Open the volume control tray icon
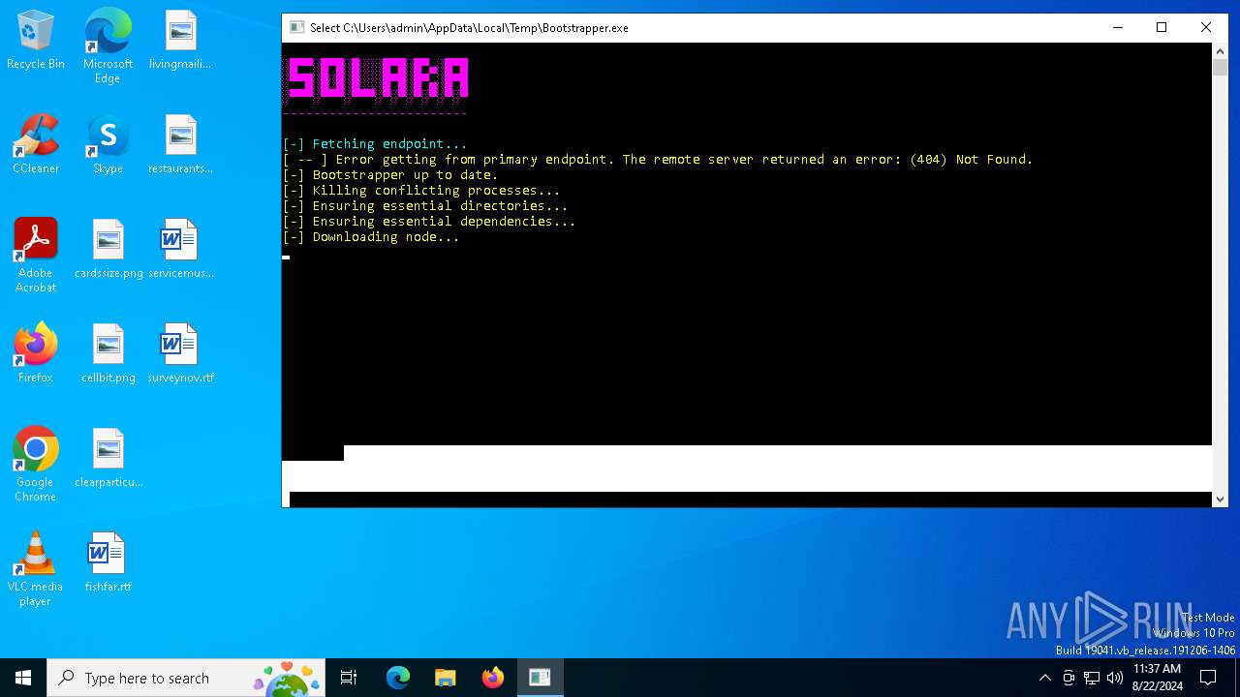This screenshot has height=697, width=1240. click(1115, 678)
